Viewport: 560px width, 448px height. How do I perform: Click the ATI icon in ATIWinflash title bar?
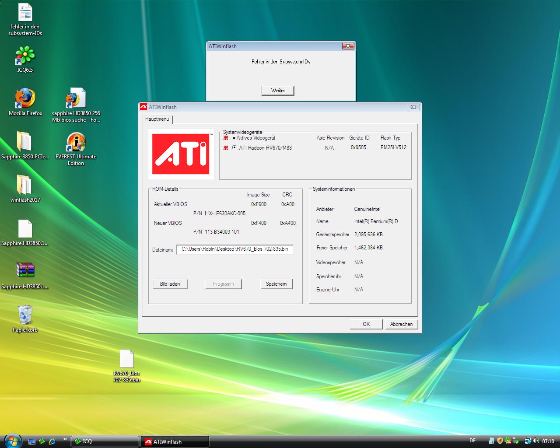(143, 107)
